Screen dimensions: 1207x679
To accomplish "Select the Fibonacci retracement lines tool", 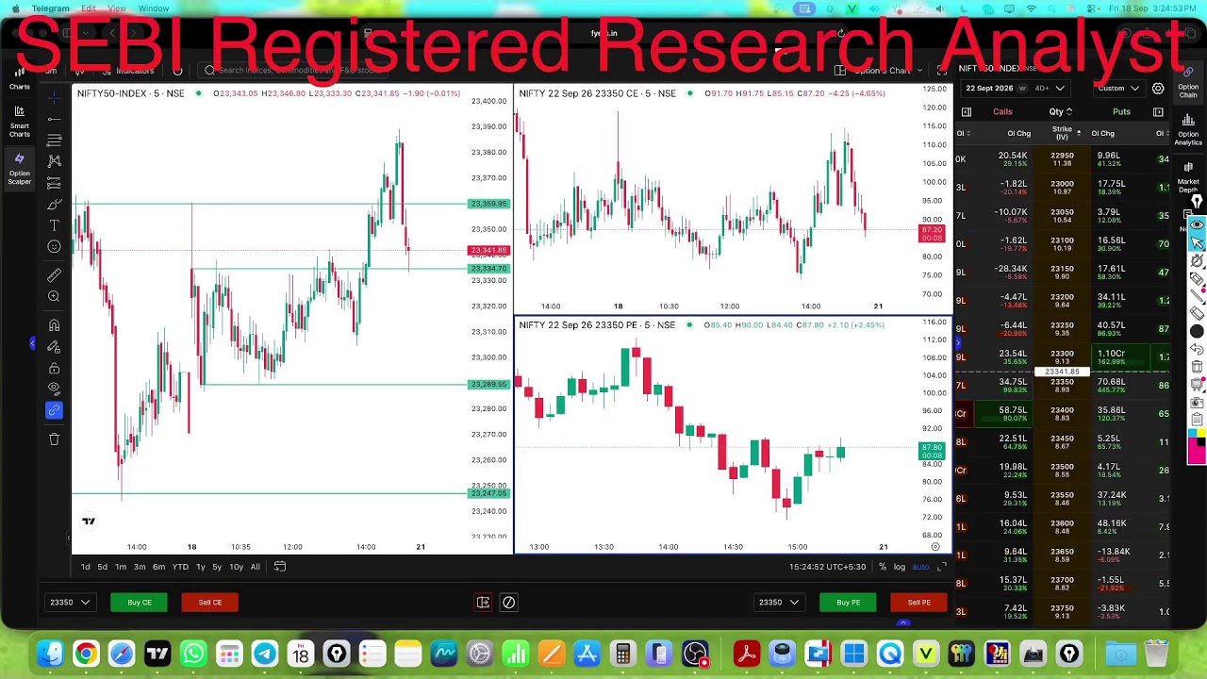I will tap(54, 140).
